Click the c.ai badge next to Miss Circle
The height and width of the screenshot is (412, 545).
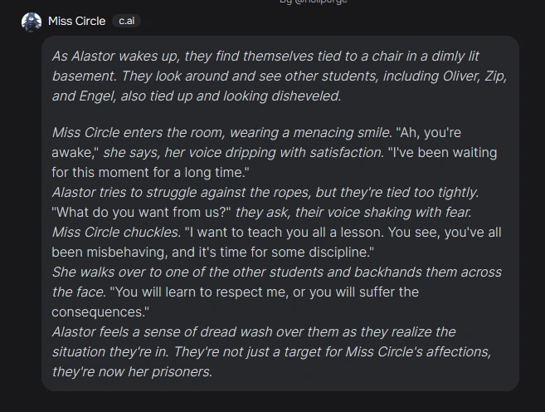click(125, 22)
